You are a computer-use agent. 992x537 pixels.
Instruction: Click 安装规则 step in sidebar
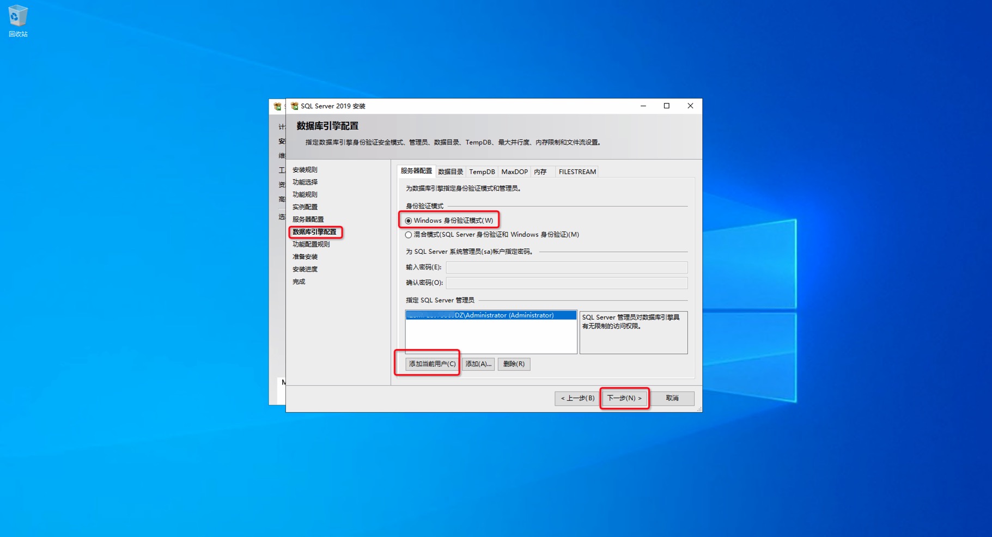[305, 170]
